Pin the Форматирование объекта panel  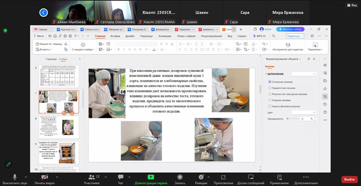308,59
